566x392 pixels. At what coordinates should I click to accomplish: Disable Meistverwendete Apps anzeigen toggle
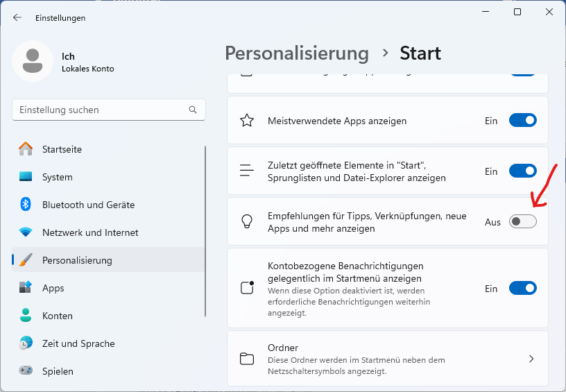(x=522, y=121)
